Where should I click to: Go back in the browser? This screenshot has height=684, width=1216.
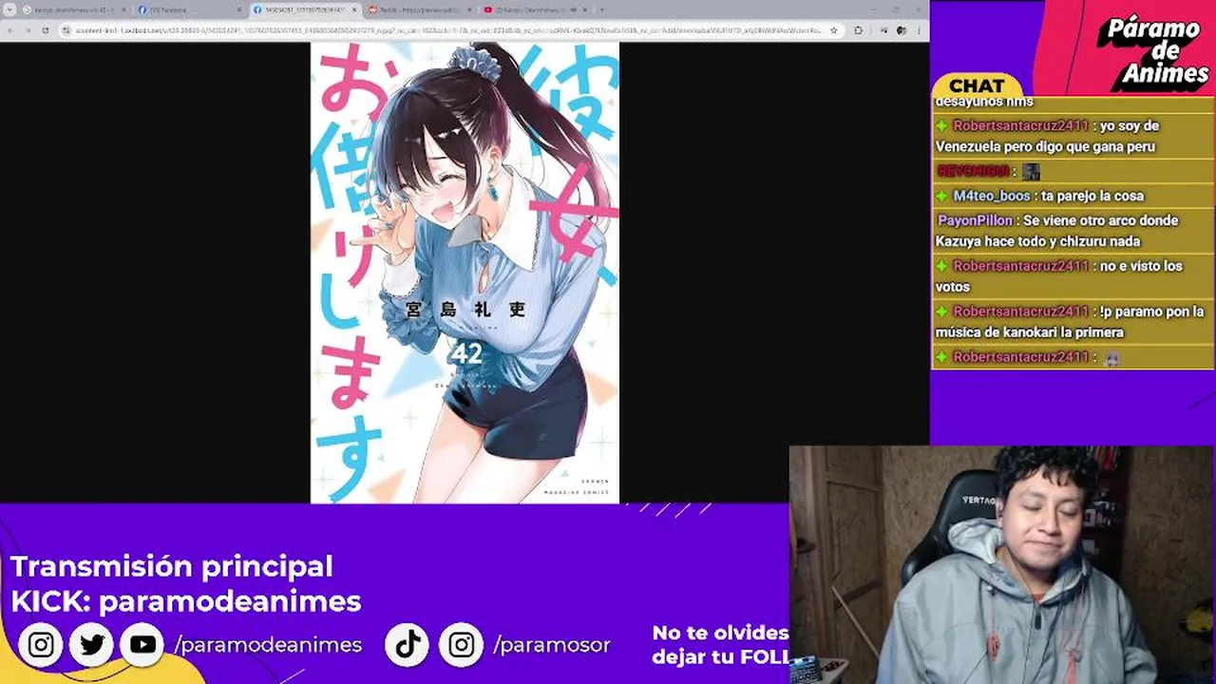coord(11,30)
